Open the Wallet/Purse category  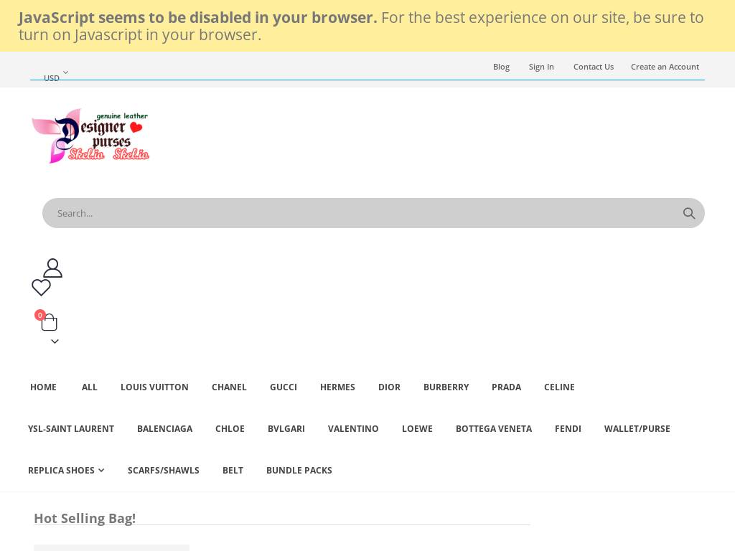637,428
